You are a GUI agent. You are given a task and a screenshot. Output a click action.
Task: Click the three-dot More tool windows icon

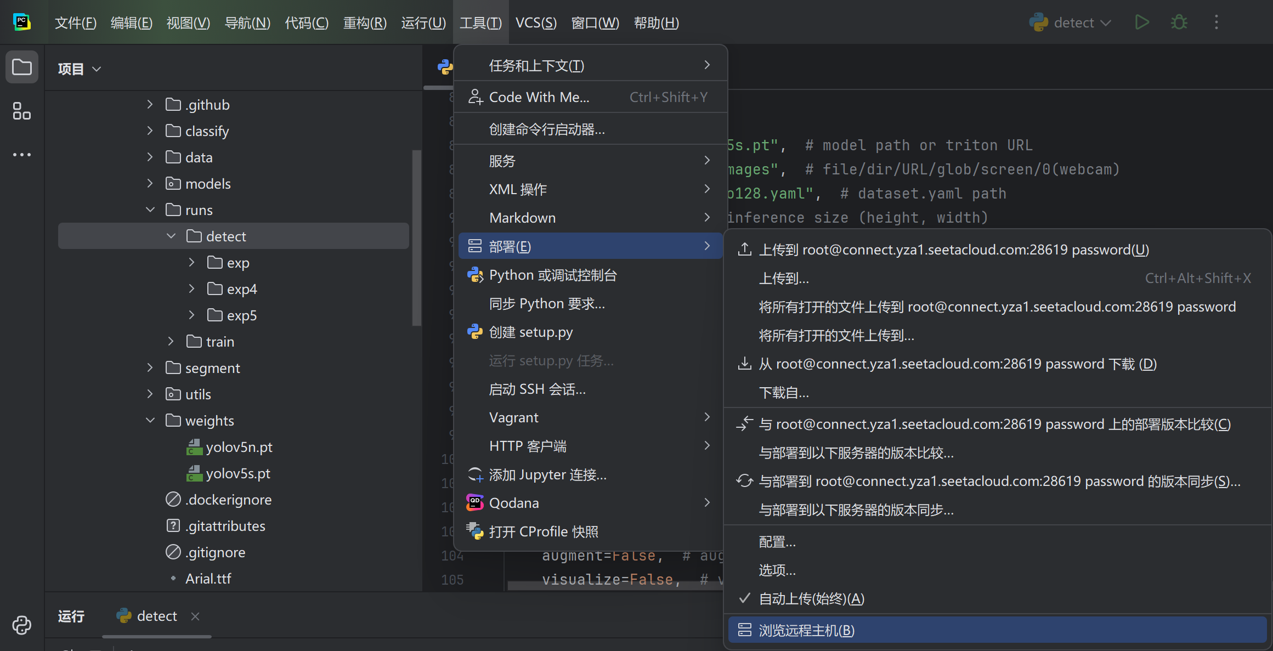[x=22, y=155]
